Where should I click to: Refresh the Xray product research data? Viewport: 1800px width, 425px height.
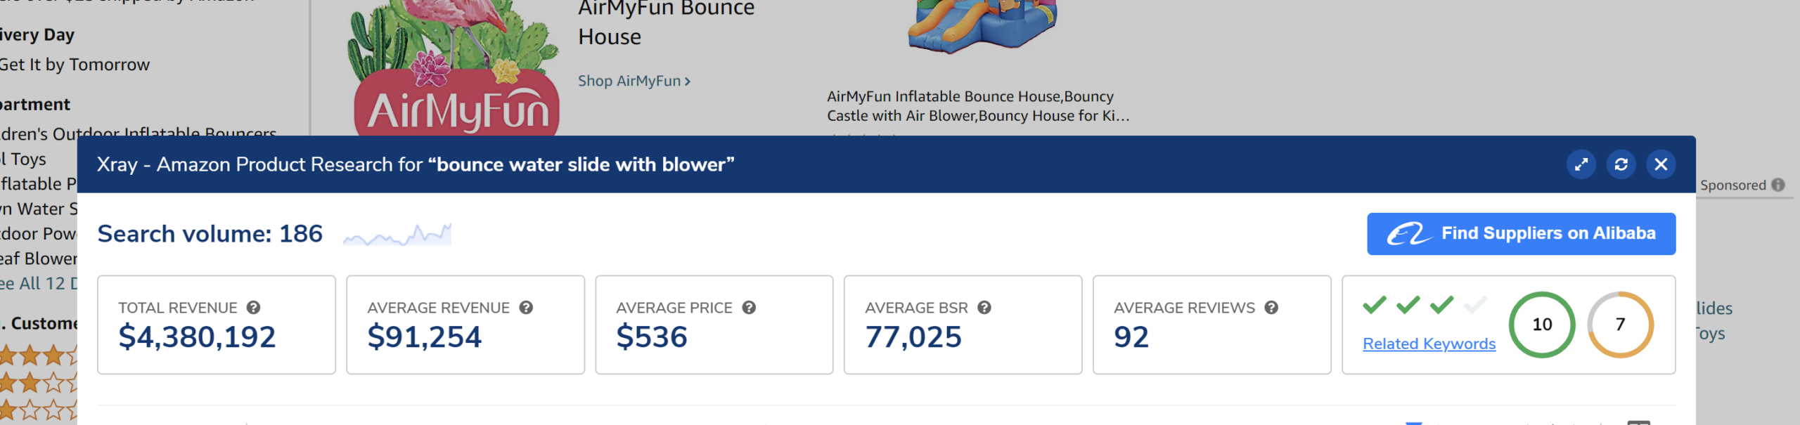pyautogui.click(x=1621, y=164)
